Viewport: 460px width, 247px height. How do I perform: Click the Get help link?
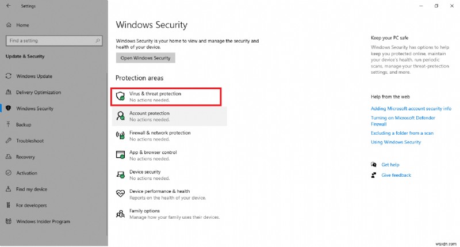(390, 165)
